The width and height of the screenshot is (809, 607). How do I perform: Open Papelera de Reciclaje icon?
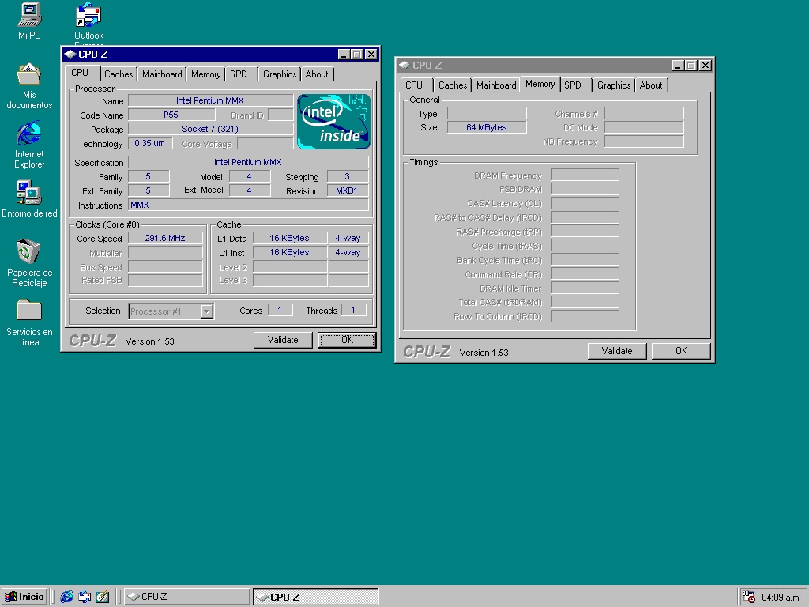pos(29,262)
